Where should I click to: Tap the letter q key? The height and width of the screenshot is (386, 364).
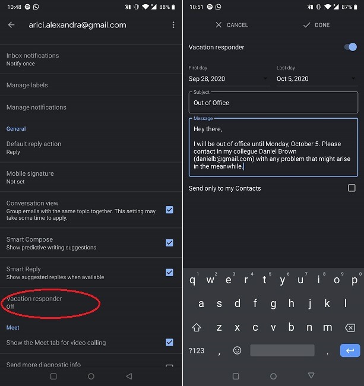pyautogui.click(x=192, y=280)
